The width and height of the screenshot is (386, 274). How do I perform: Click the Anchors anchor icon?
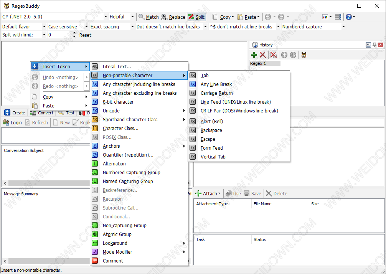click(x=95, y=146)
